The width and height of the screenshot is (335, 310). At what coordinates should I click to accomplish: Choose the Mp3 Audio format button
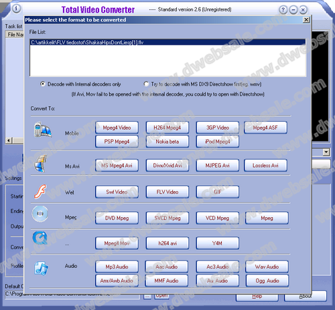coord(117,267)
